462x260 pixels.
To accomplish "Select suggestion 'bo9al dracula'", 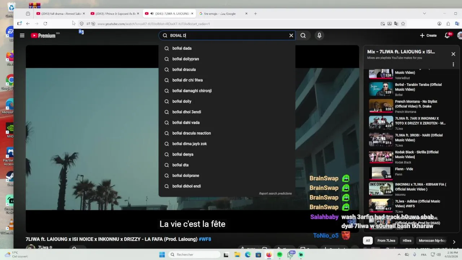I will tap(227, 70).
